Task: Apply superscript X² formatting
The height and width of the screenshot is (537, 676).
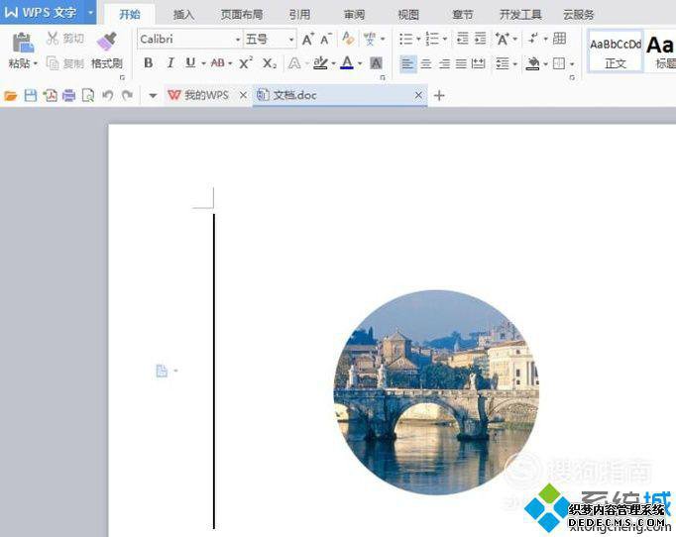Action: [245, 63]
